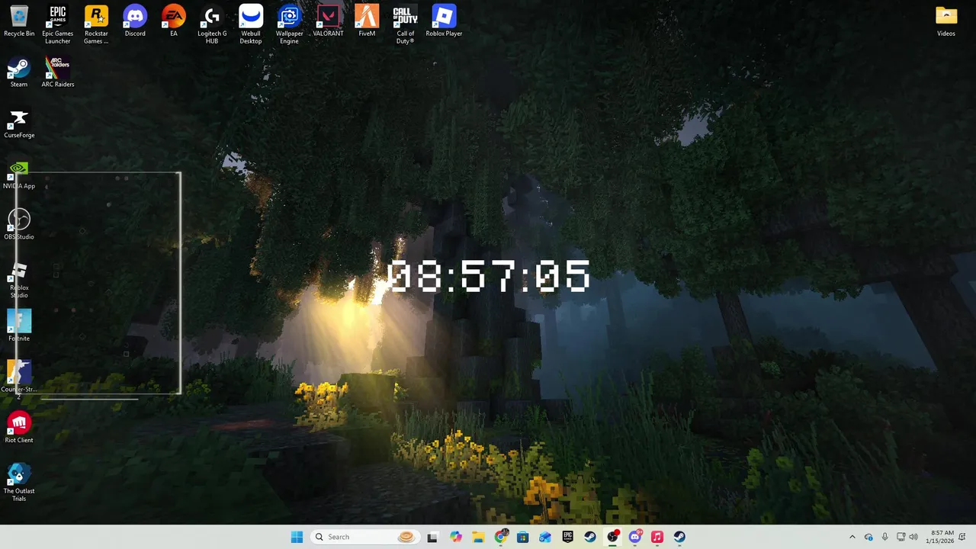
Task: Click the Call of Duty shortcut
Action: point(405,24)
